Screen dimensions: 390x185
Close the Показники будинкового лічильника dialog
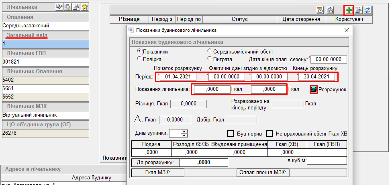pos(347,30)
